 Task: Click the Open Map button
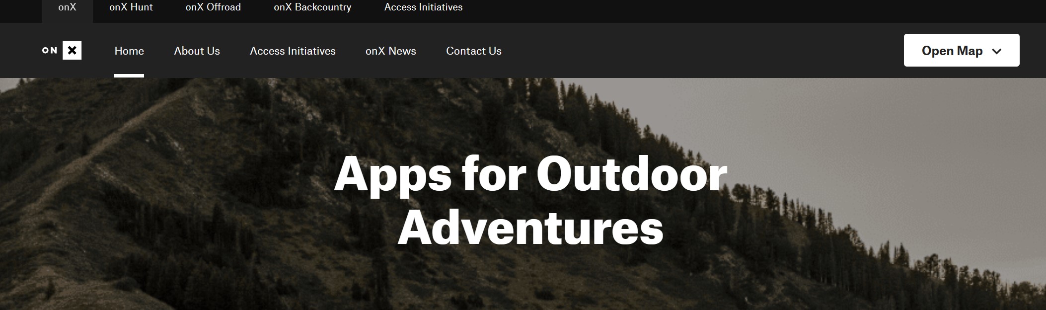[962, 50]
